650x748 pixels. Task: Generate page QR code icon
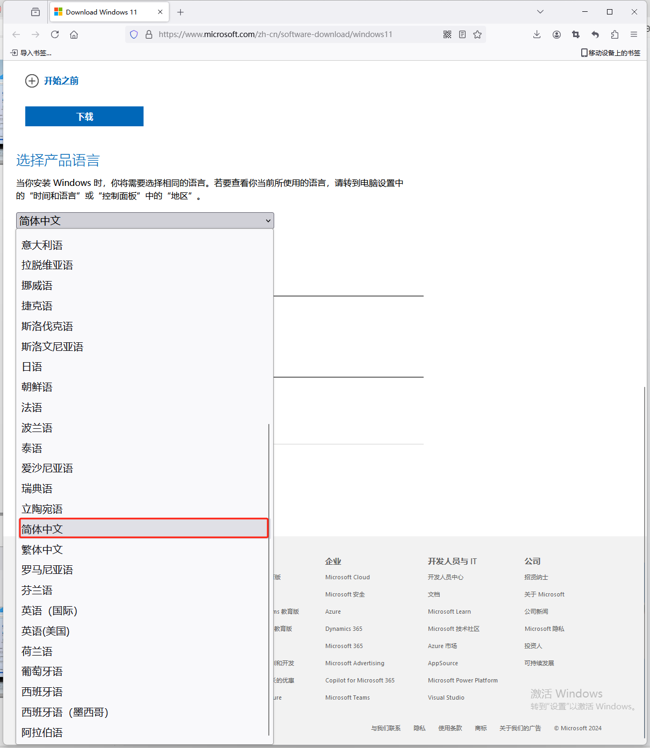[x=447, y=34]
